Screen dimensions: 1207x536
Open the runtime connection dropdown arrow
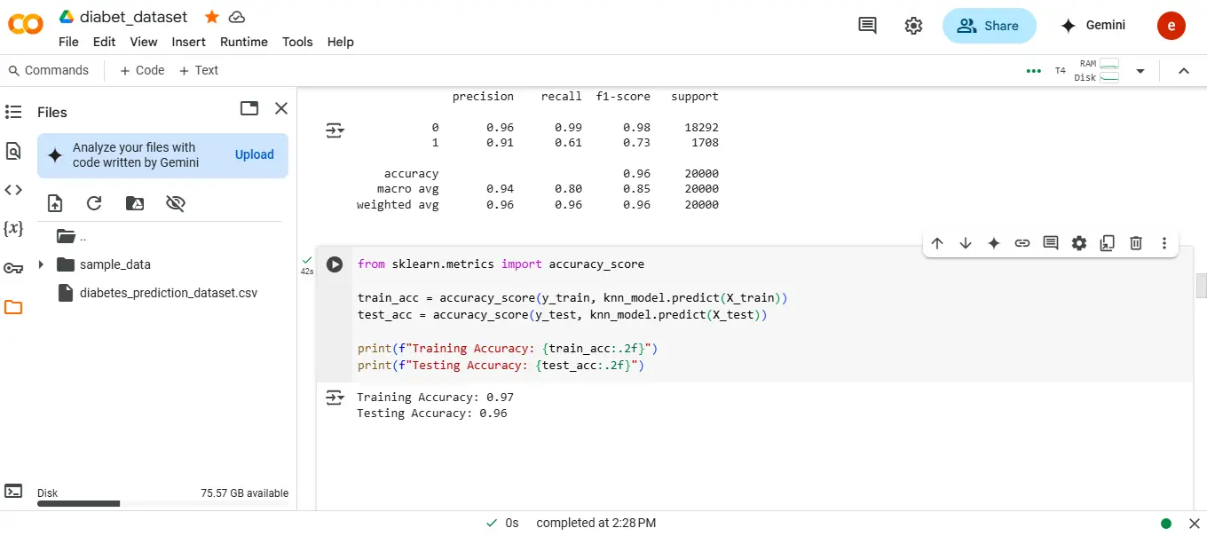tap(1140, 71)
